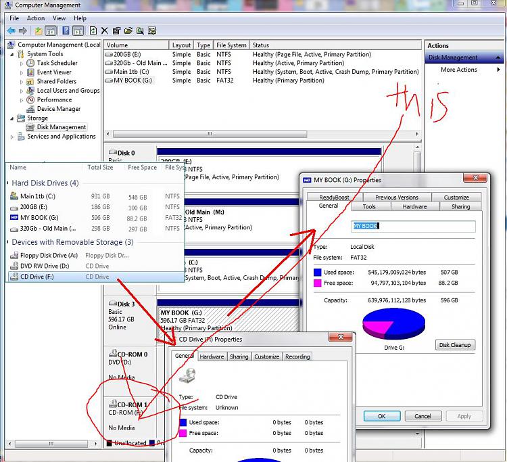Screen dimensions: 507x462
Task: Click the green Refresh toolbar icon
Action: click(x=93, y=30)
